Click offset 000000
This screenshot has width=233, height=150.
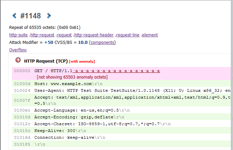click(22, 71)
